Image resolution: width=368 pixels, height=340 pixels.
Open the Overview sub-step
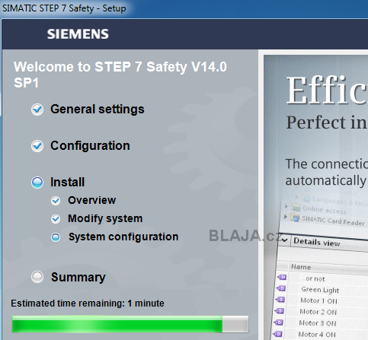click(91, 200)
